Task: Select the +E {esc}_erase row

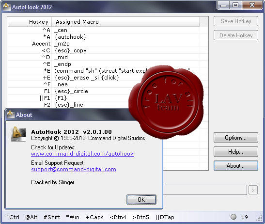Action: click(x=108, y=78)
